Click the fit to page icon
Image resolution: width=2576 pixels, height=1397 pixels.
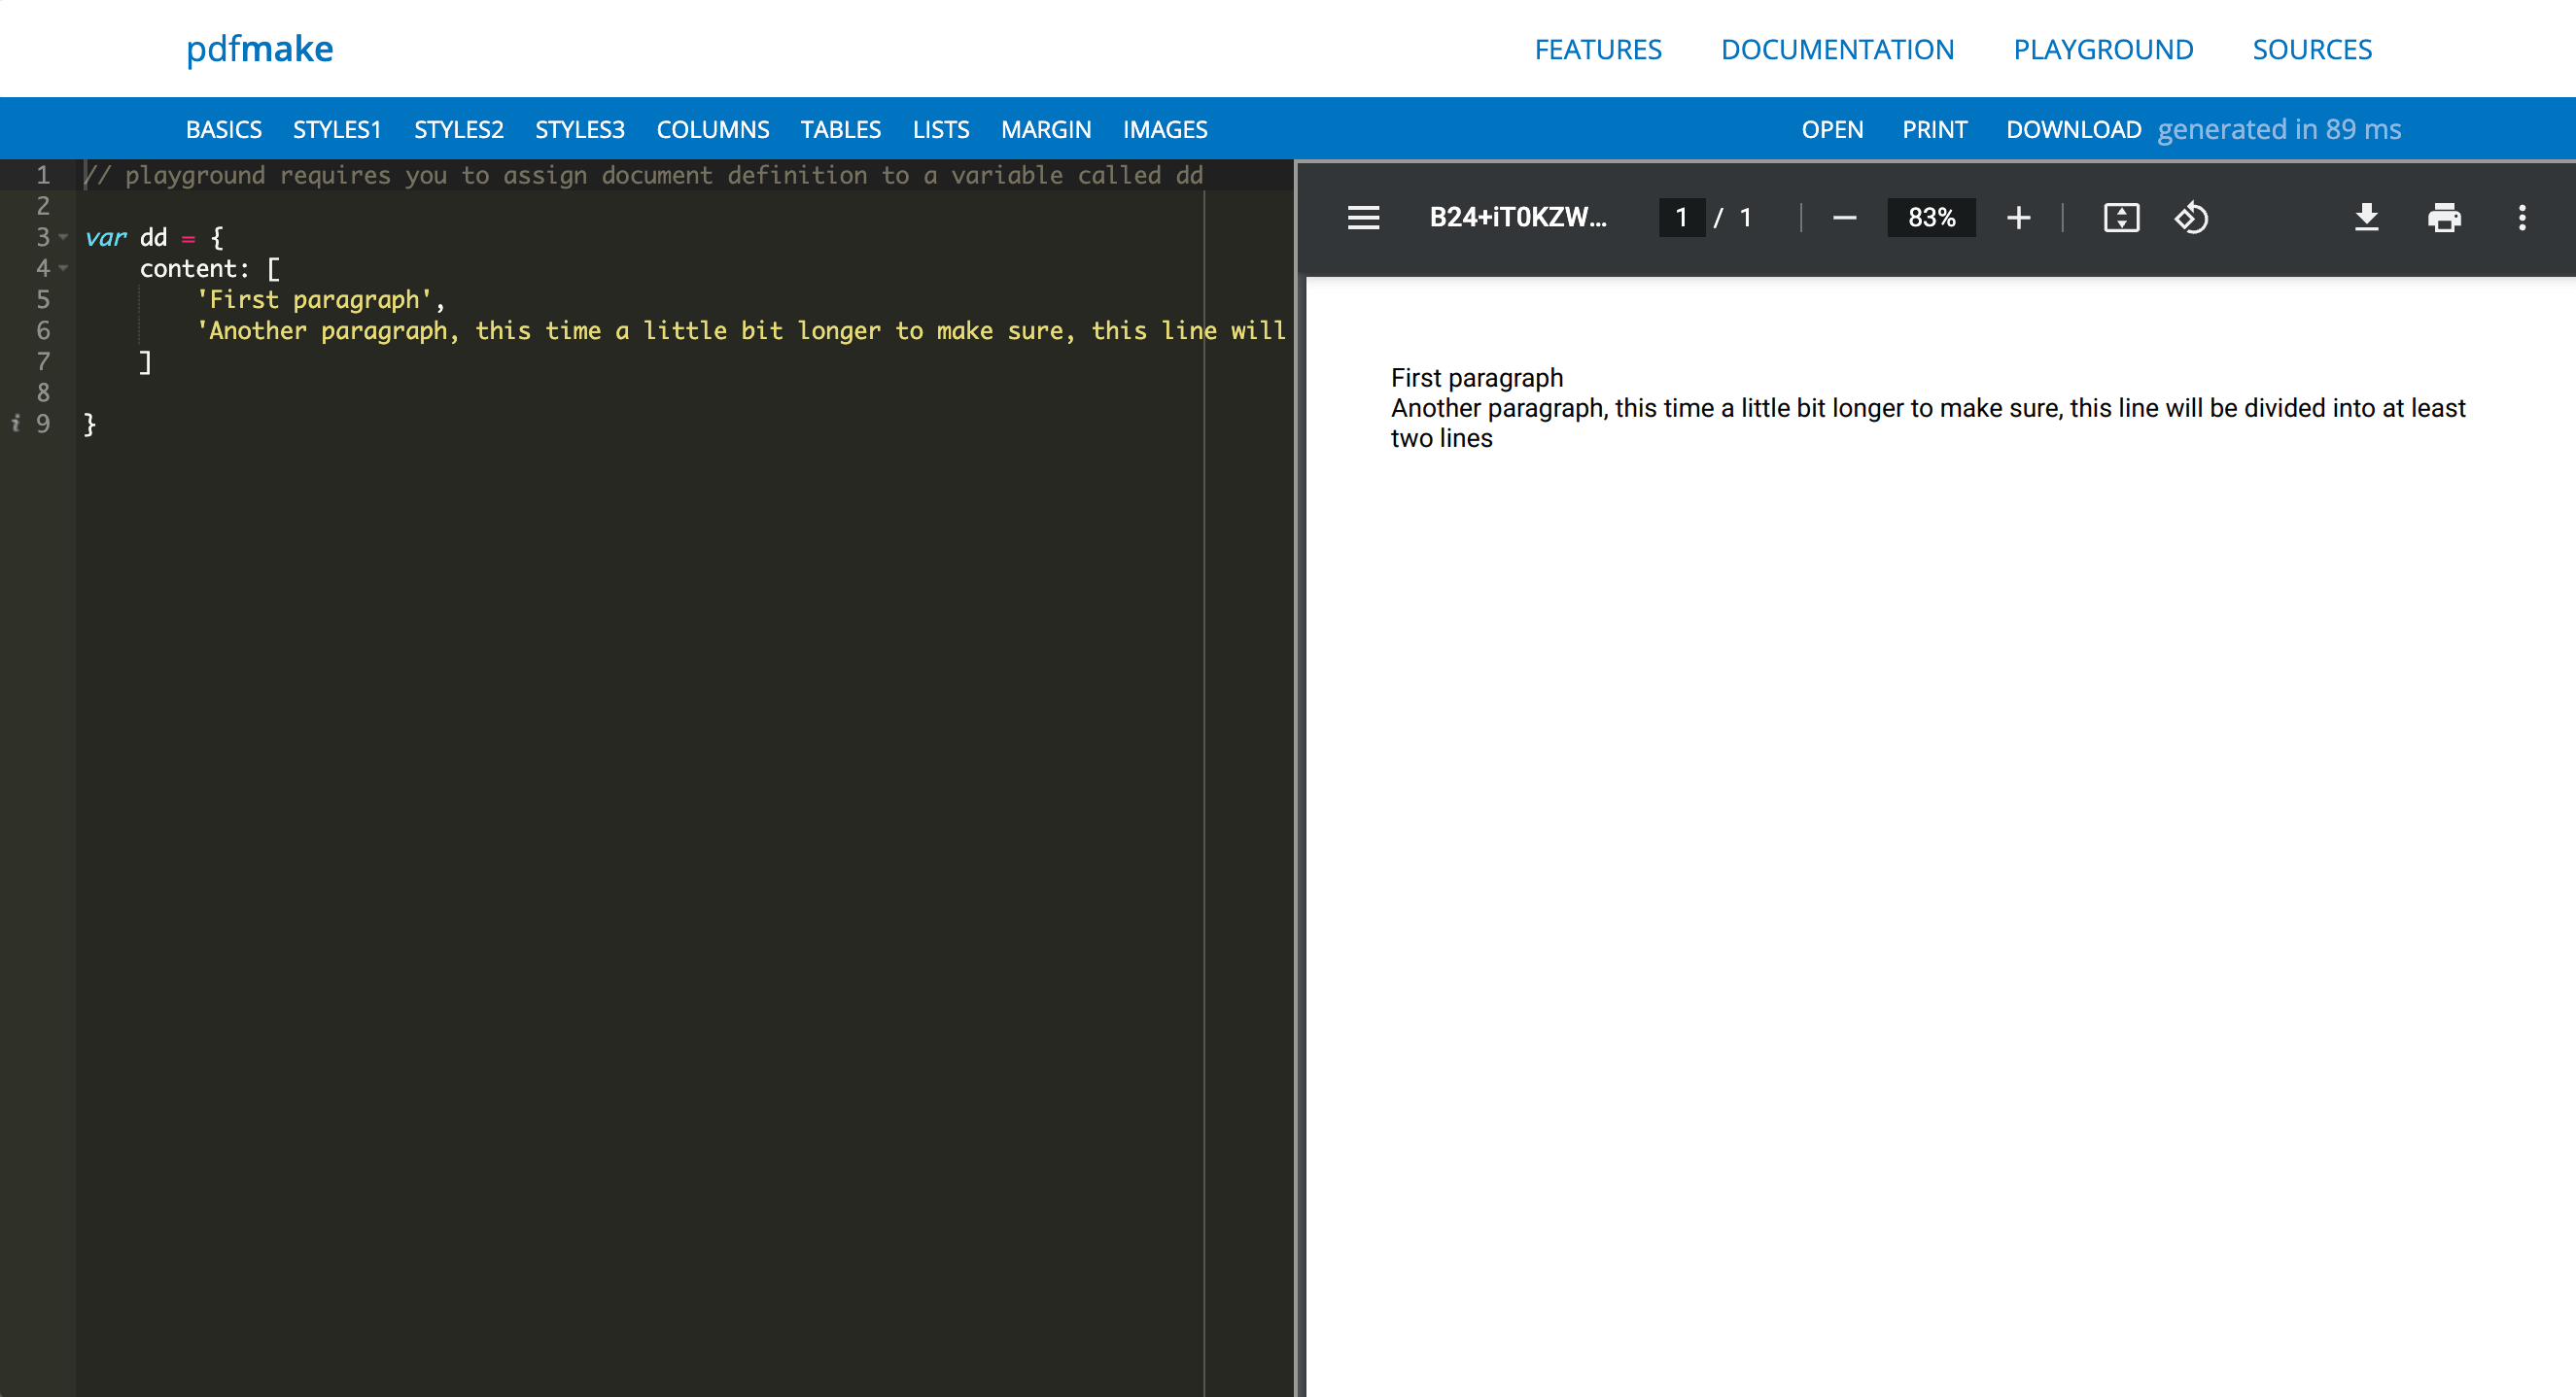pos(2121,218)
